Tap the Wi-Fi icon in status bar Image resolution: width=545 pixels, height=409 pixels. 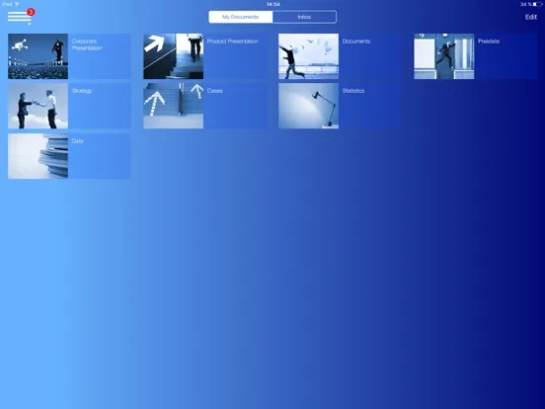pos(17,4)
